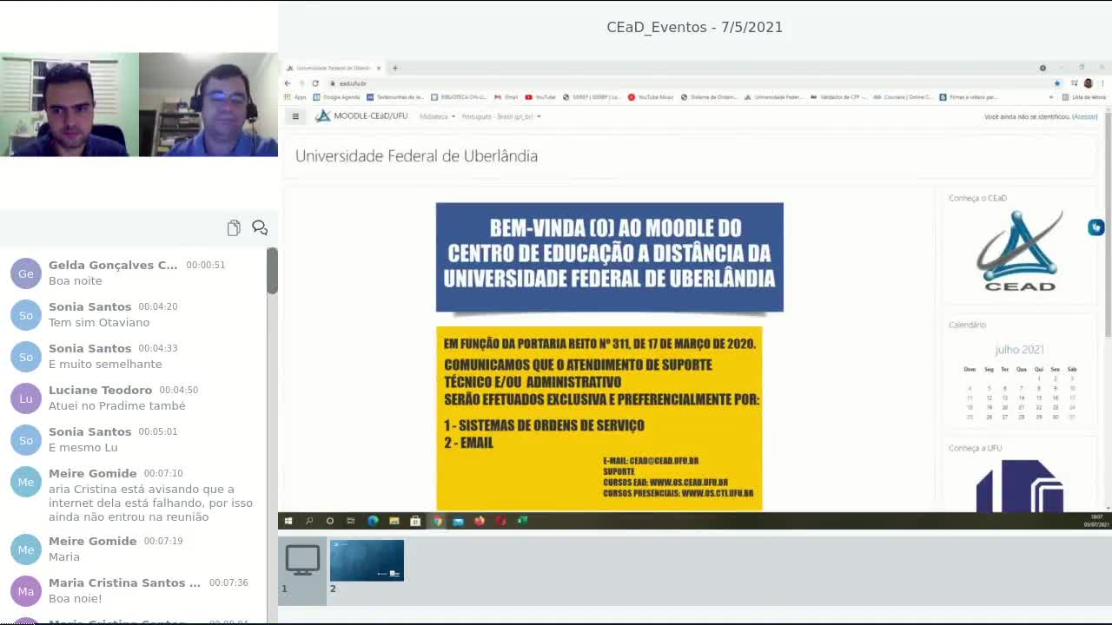The width and height of the screenshot is (1112, 625).
Task: Click Luciane Teodoro chat avatar
Action: (26, 398)
